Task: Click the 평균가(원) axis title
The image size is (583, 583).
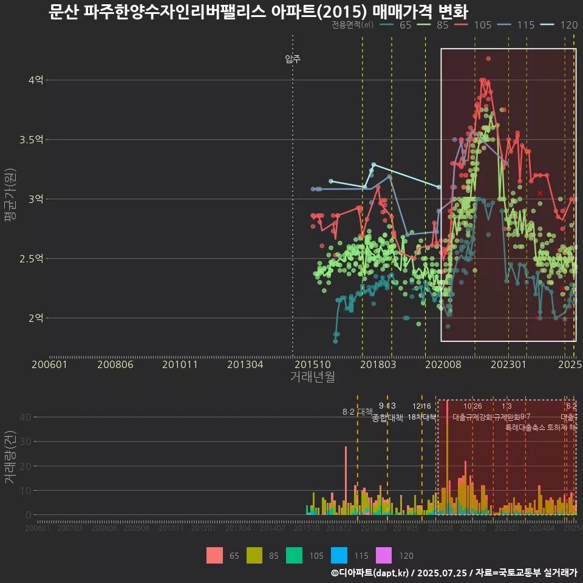Action: tap(10, 194)
